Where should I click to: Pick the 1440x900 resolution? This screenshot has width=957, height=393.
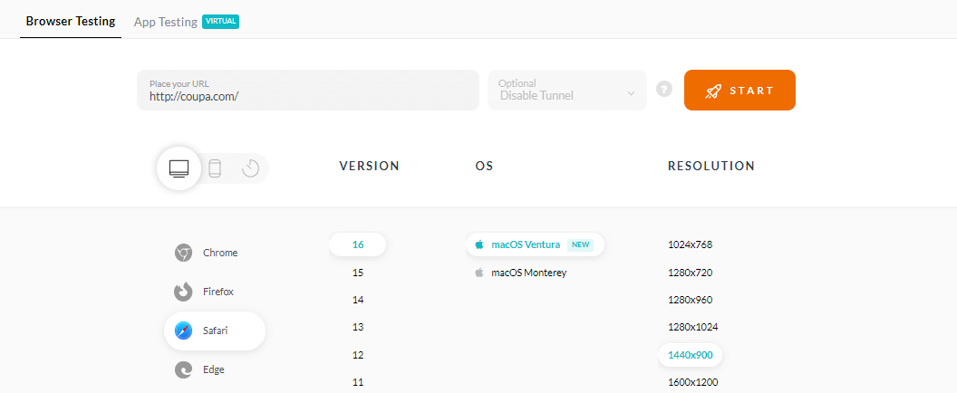(691, 355)
